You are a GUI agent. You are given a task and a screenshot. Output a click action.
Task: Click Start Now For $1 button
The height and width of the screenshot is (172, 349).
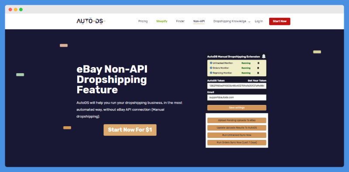tap(130, 130)
